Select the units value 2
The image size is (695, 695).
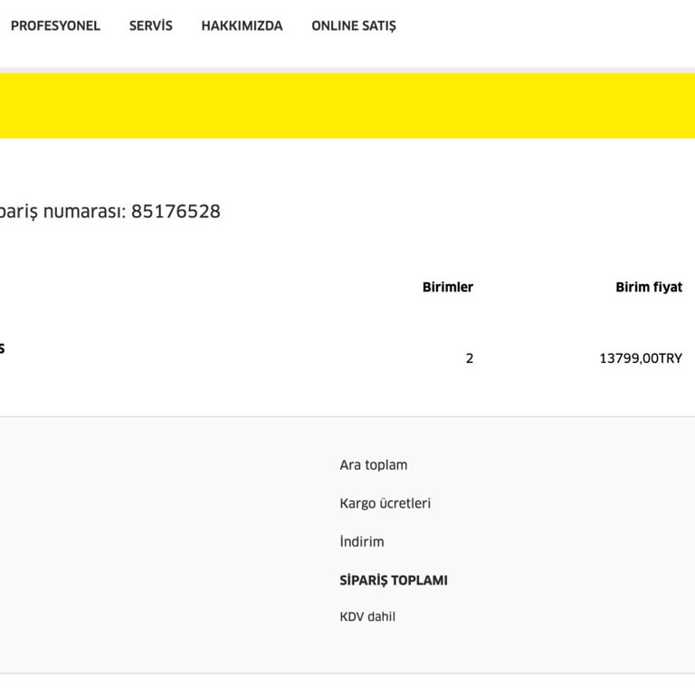click(470, 358)
